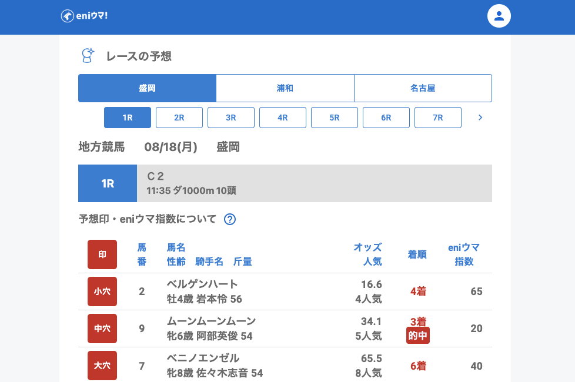Click the 的中 hit badge
The width and height of the screenshot is (575, 382).
418,336
